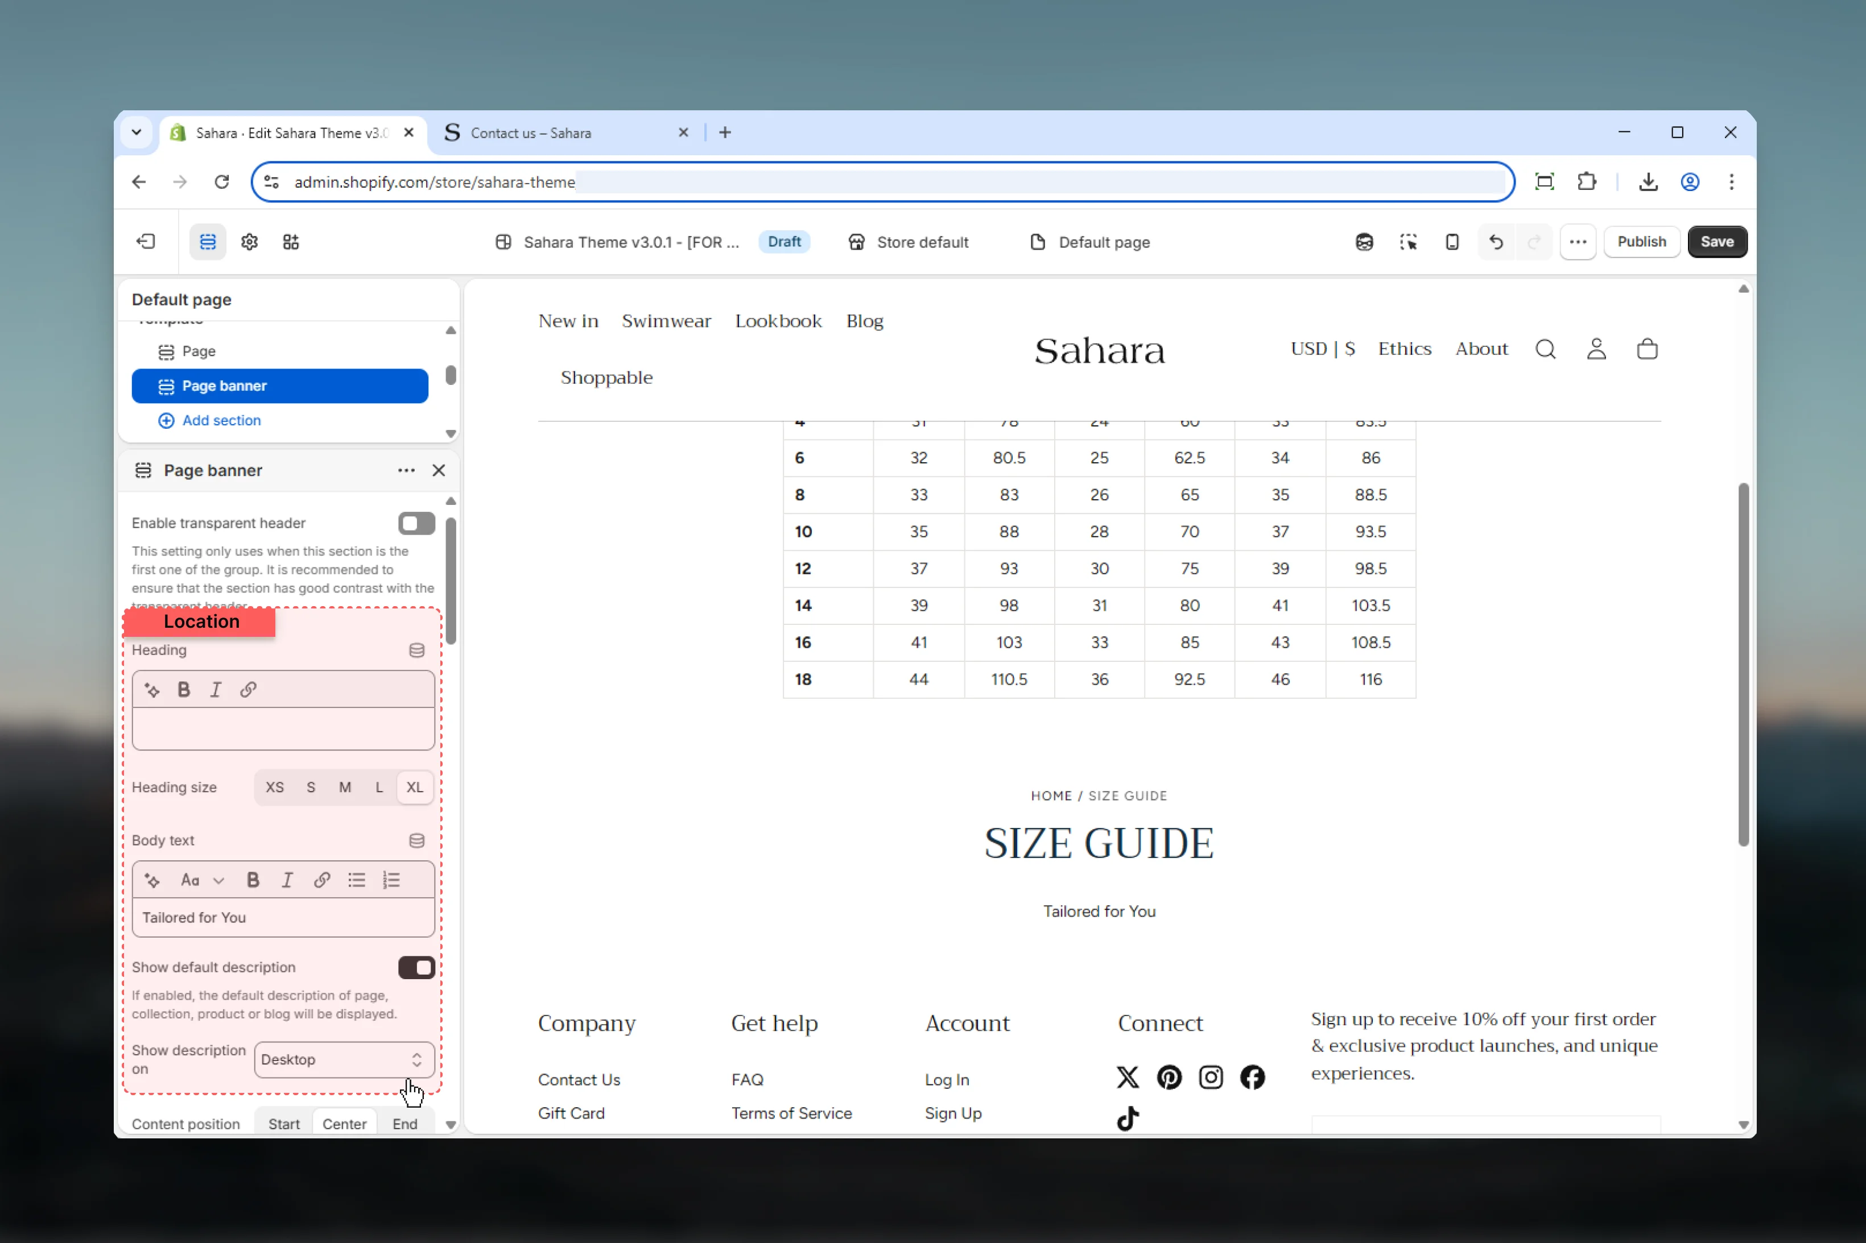Screen dimensions: 1866x1243
Task: Switch to mobile preview icon
Action: [x=1452, y=242]
